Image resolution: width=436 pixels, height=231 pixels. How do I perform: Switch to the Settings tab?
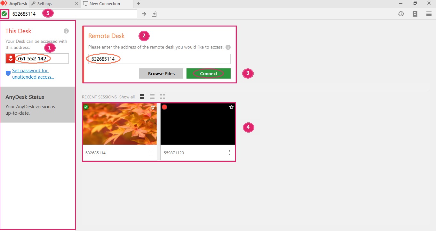[45, 4]
